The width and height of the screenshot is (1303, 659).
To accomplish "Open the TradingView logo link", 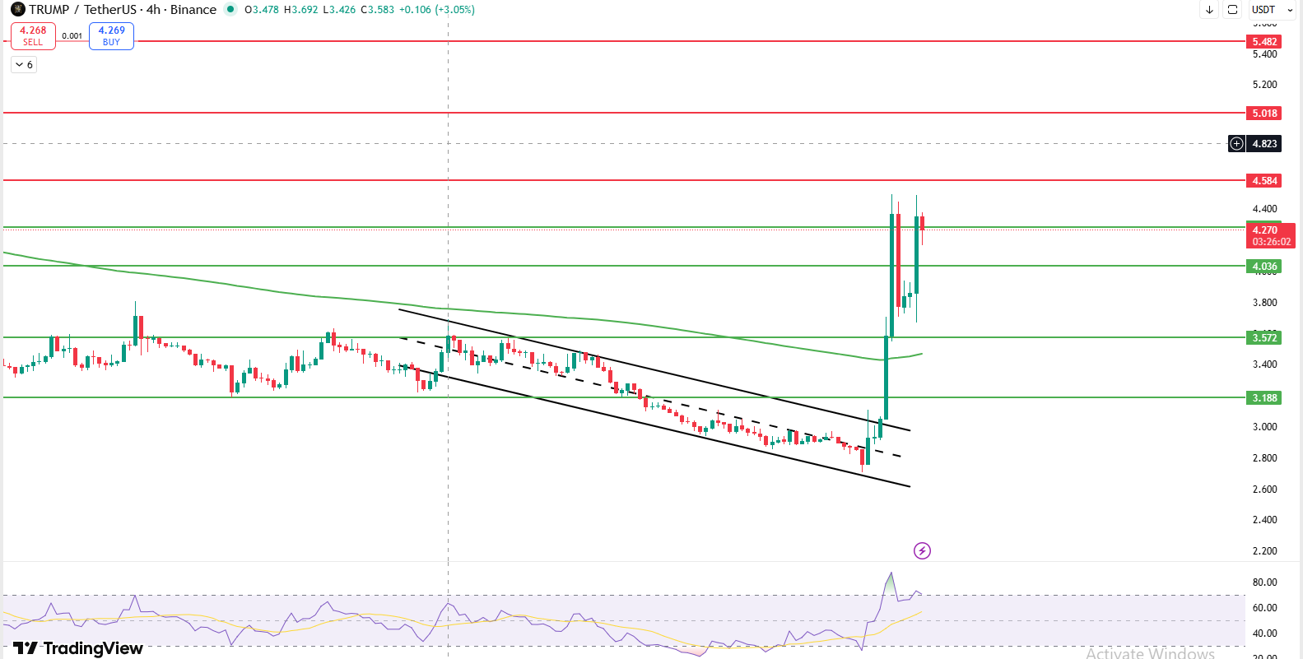I will (x=78, y=648).
